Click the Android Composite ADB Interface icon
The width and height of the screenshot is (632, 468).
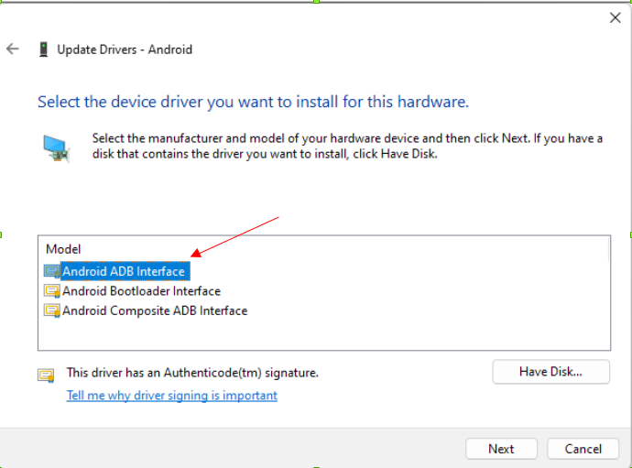click(x=52, y=310)
